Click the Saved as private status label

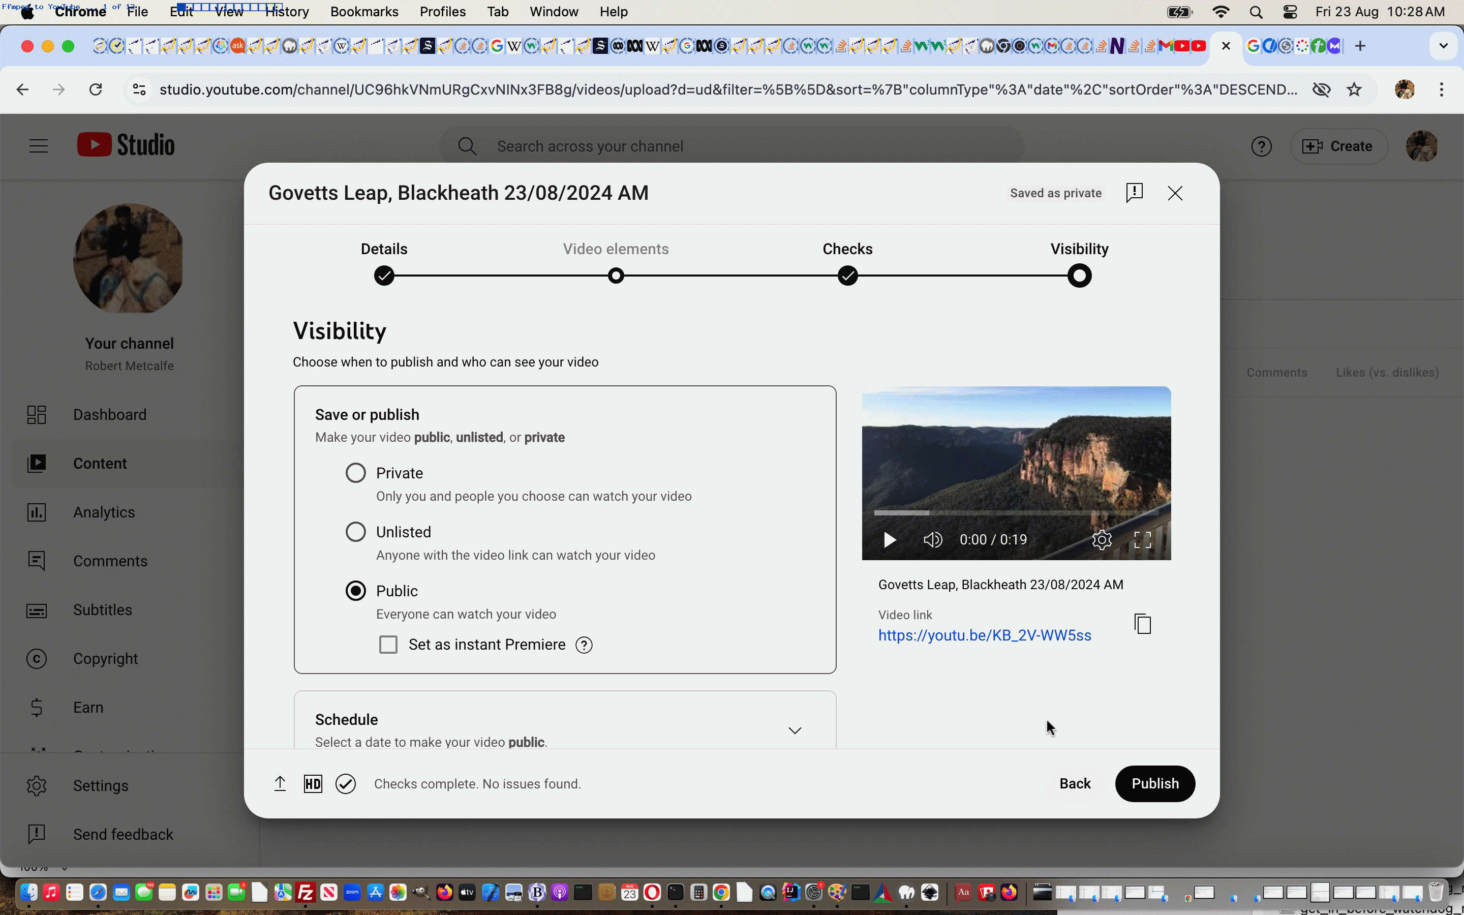tap(1056, 193)
